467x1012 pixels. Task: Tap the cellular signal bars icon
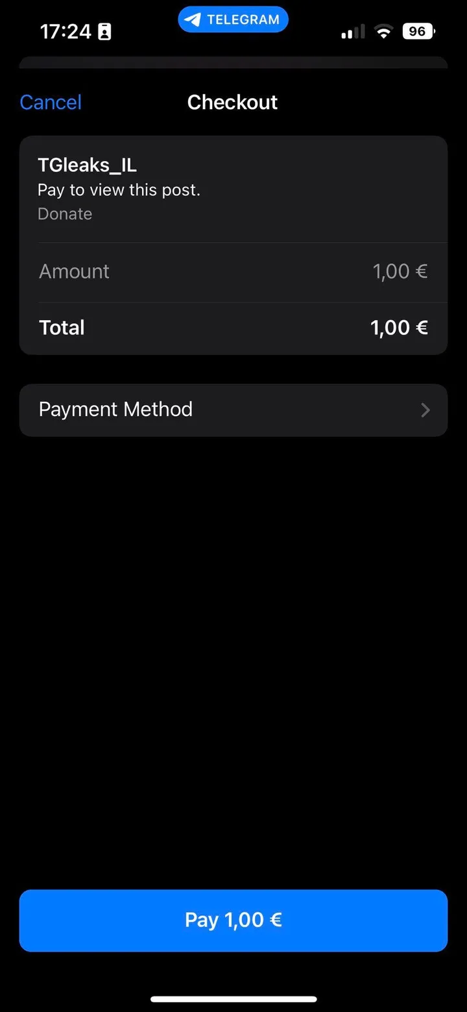click(353, 32)
